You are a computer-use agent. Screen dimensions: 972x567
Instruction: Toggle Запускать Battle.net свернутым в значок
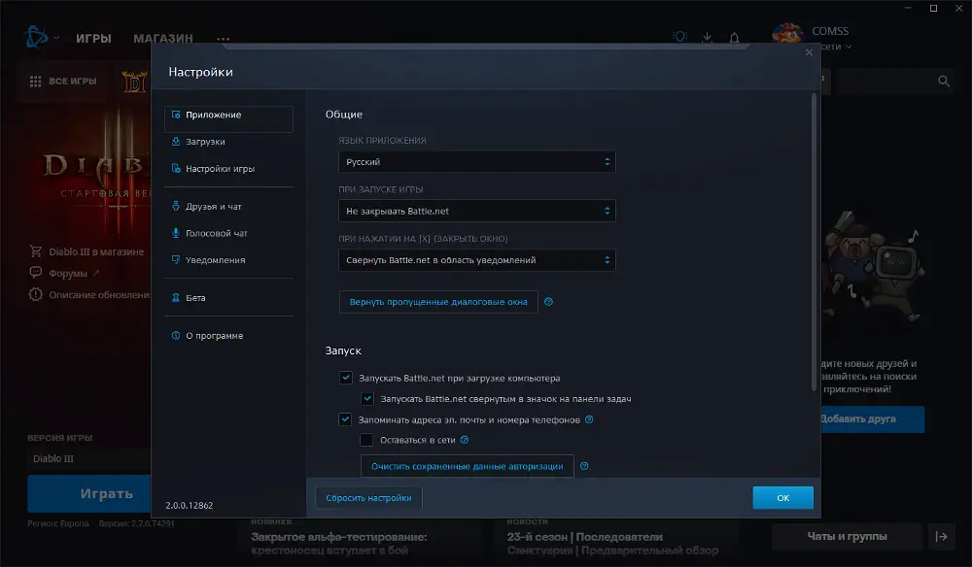pos(367,399)
